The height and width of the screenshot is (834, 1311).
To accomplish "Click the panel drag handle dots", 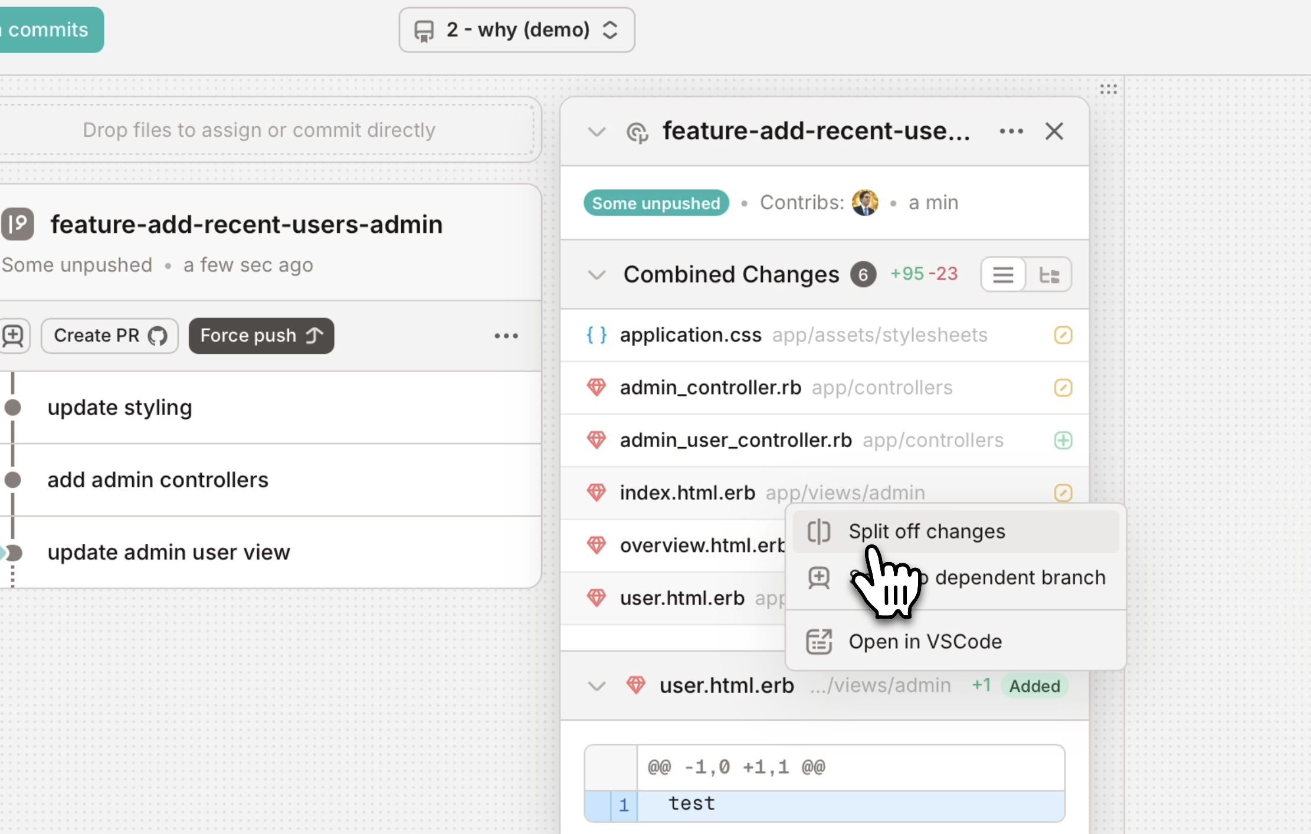I will 1108,89.
